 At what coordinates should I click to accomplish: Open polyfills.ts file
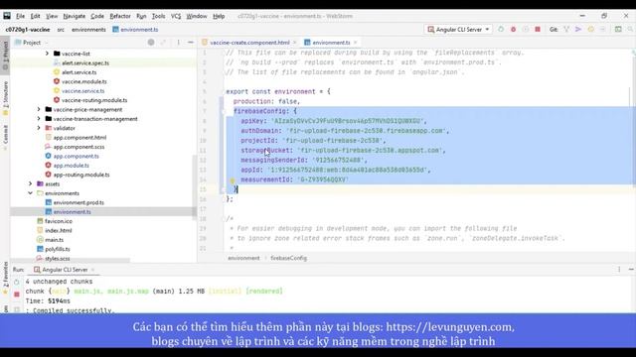tap(58, 249)
